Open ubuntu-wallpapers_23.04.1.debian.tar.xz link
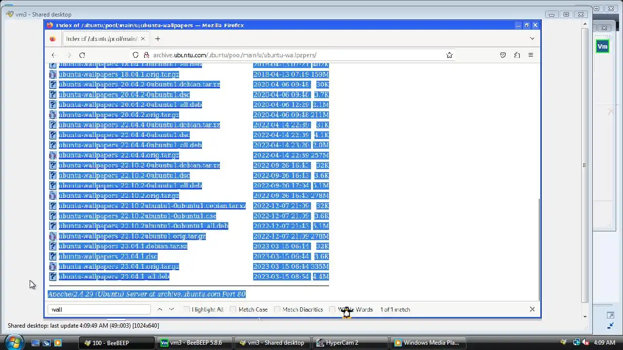623x350 pixels. coord(123,246)
